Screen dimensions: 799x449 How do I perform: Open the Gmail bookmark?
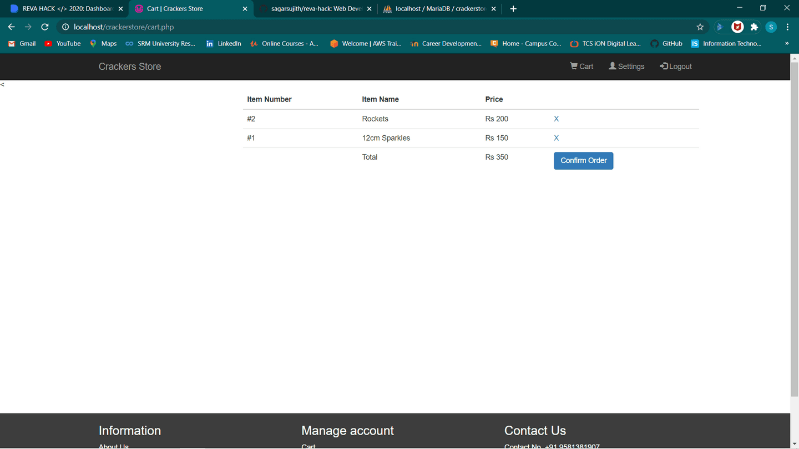pyautogui.click(x=22, y=43)
